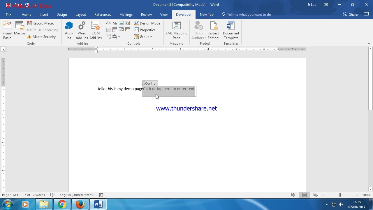Expand the Group dropdown
Viewport: 373px width, 210px height.
(143, 37)
